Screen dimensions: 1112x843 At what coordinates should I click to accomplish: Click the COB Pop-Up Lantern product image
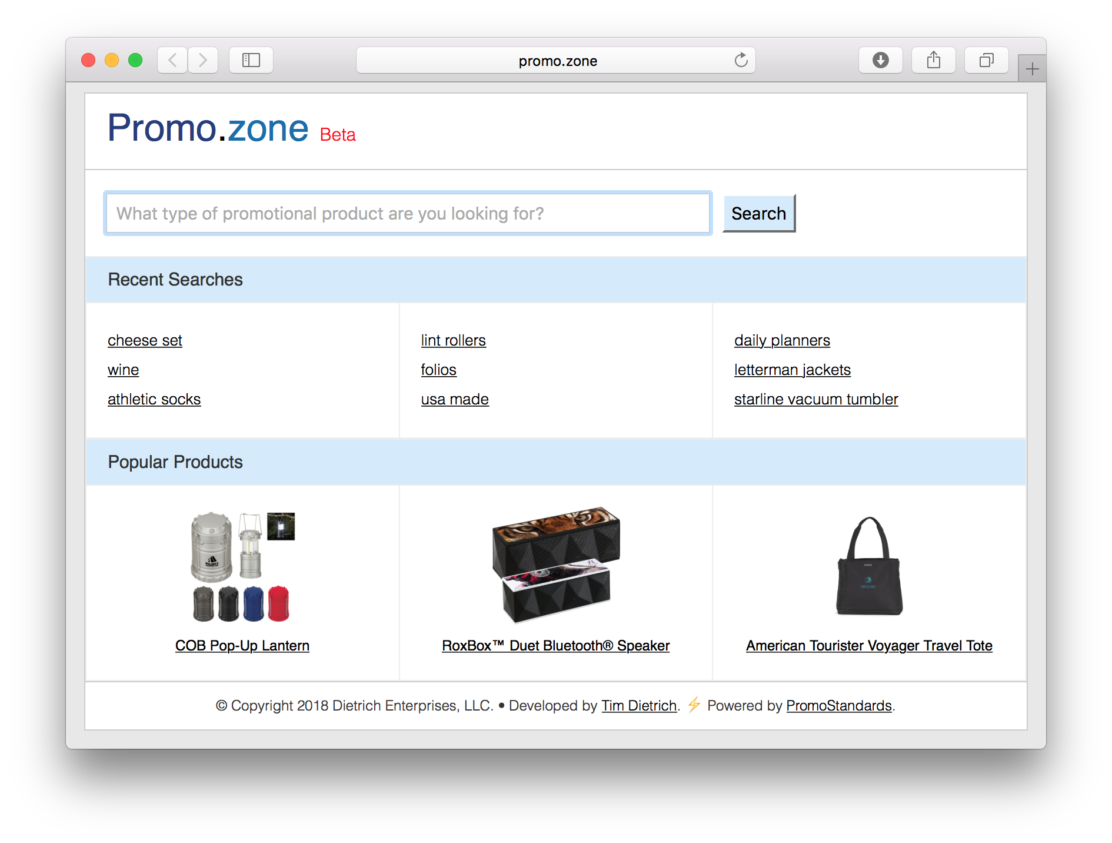242,566
